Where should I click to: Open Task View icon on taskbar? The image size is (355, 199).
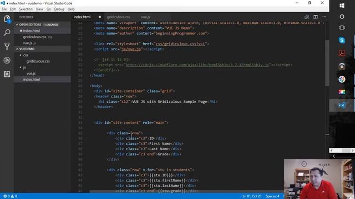[342, 28]
